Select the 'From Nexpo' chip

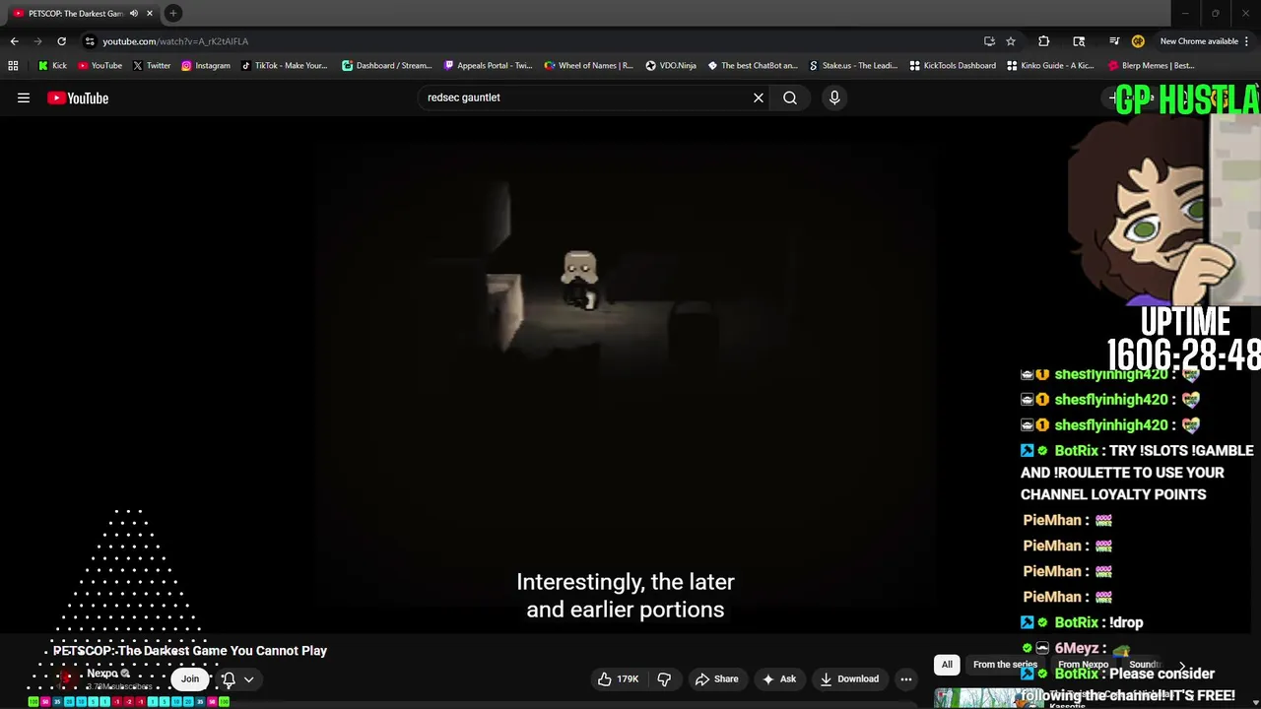tap(1083, 665)
